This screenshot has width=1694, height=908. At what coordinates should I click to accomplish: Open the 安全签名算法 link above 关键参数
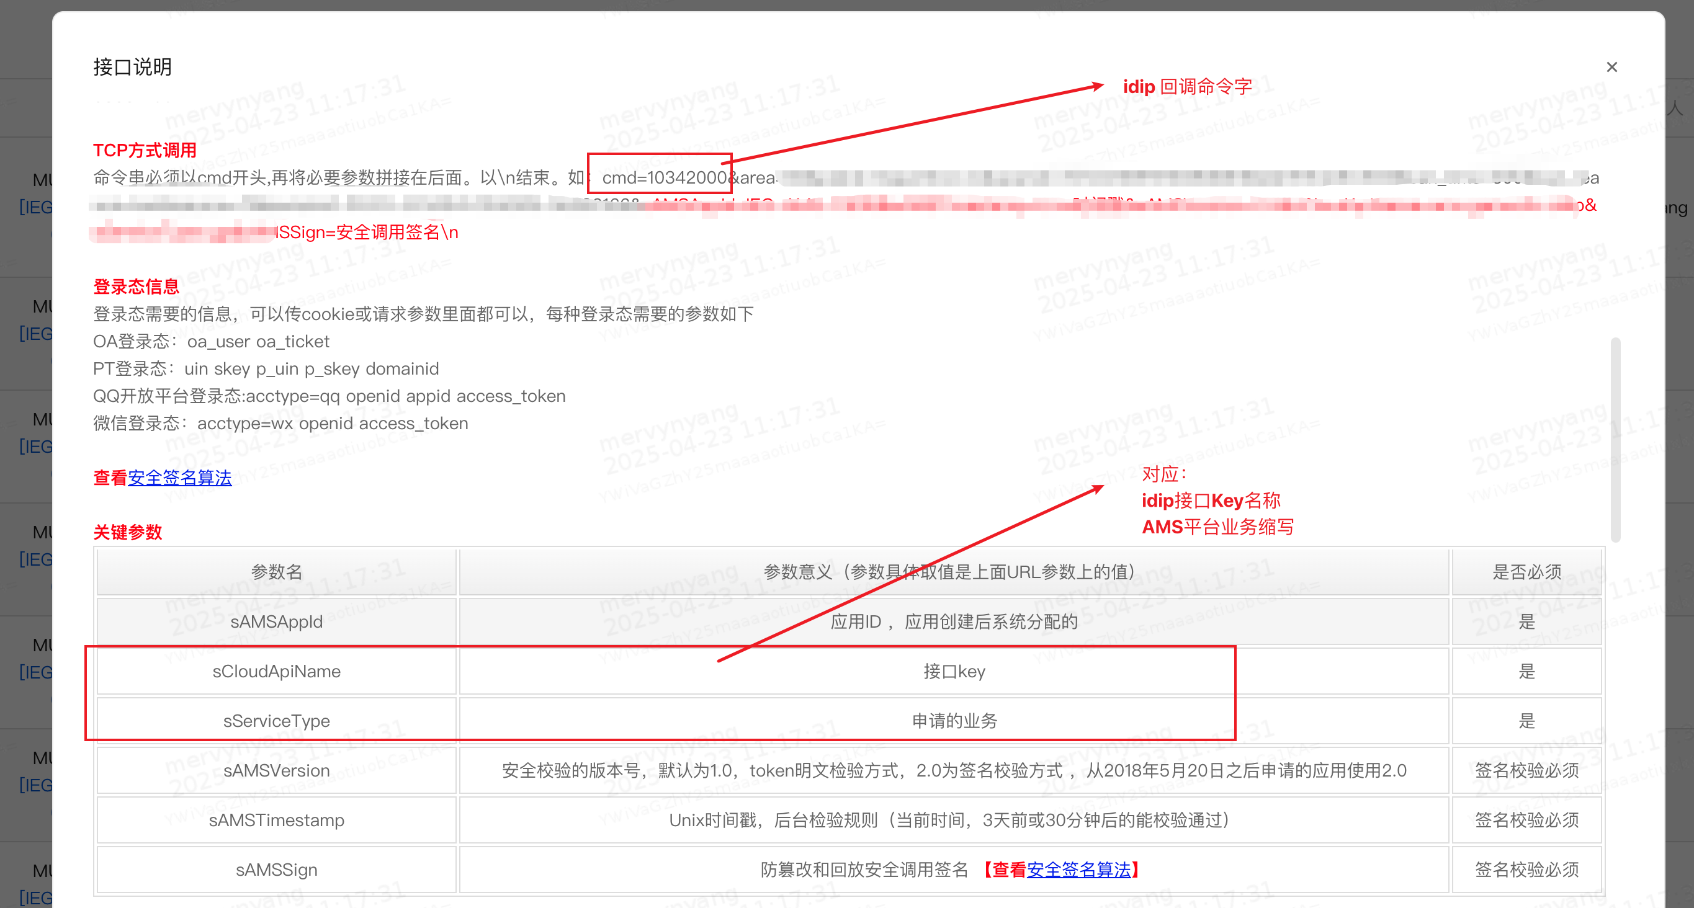pyautogui.click(x=179, y=478)
